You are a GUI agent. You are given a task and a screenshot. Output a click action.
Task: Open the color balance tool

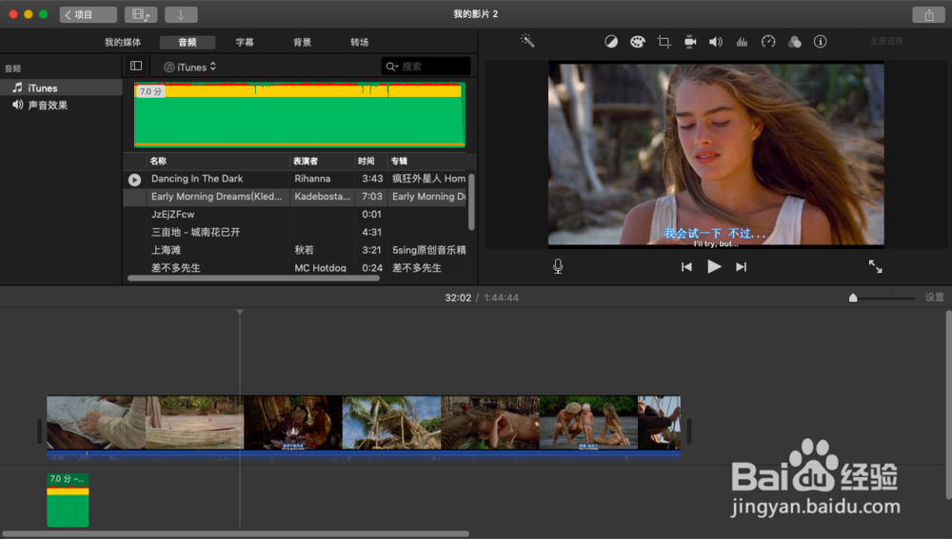point(611,42)
